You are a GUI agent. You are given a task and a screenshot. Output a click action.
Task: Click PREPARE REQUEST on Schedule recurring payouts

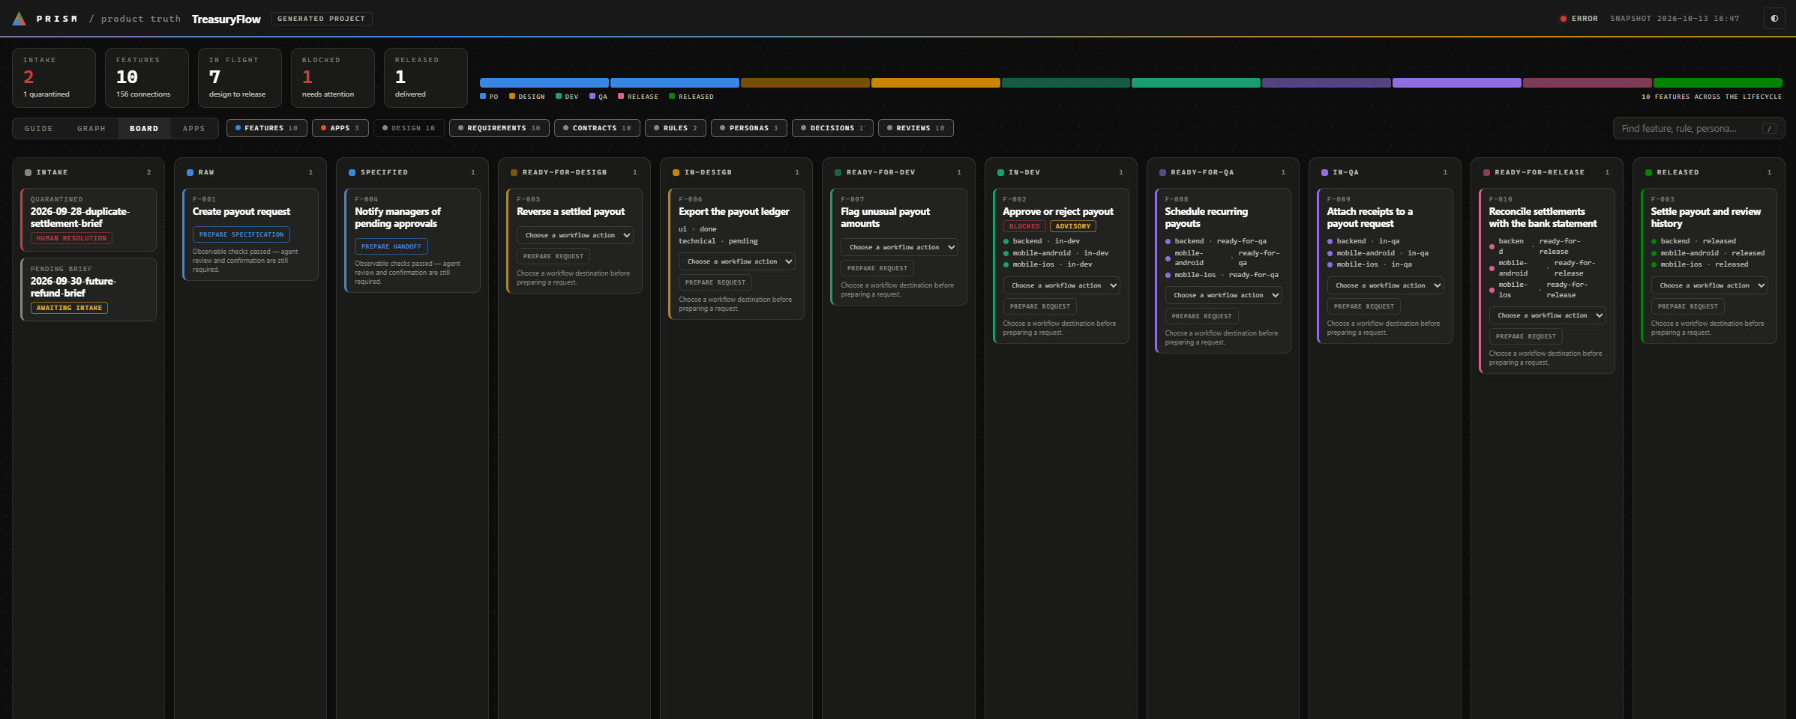point(1202,316)
